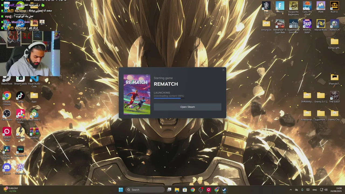The height and width of the screenshot is (194, 345).
Task: Select the SteamTools desktop icon
Action: [7, 80]
